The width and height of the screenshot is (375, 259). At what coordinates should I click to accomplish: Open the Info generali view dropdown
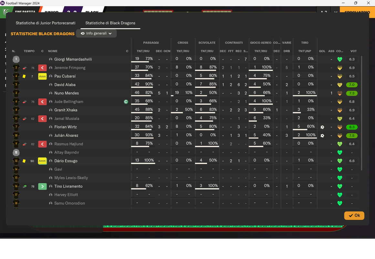coord(96,33)
